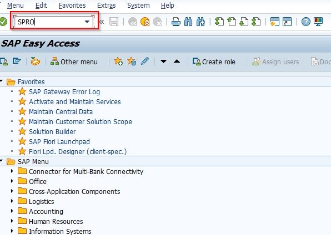
Task: Click the Change Favorites pencil icon
Action: coord(145,62)
